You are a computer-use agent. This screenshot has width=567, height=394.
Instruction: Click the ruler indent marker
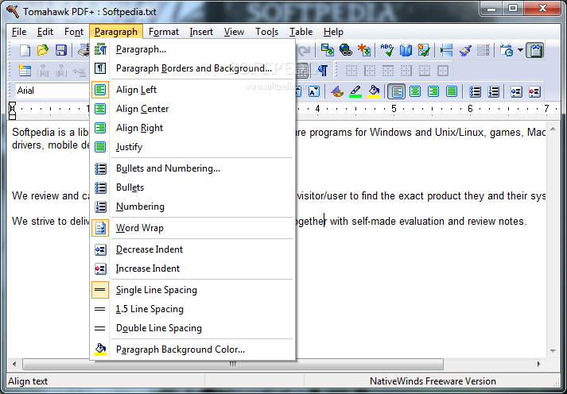click(x=12, y=110)
